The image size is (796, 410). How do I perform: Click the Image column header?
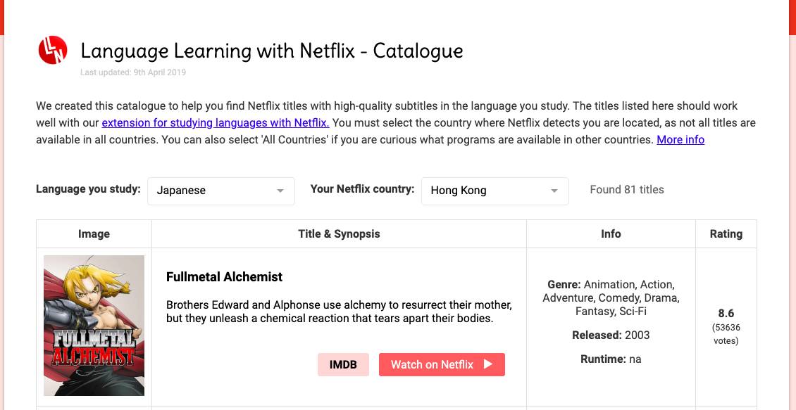point(94,233)
